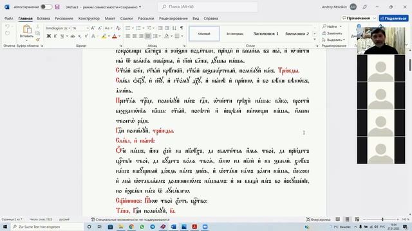Save the document with the disk icon
This screenshot has height=231, width=412.
tap(57, 7)
